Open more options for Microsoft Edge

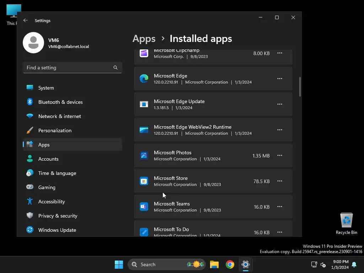280,79
